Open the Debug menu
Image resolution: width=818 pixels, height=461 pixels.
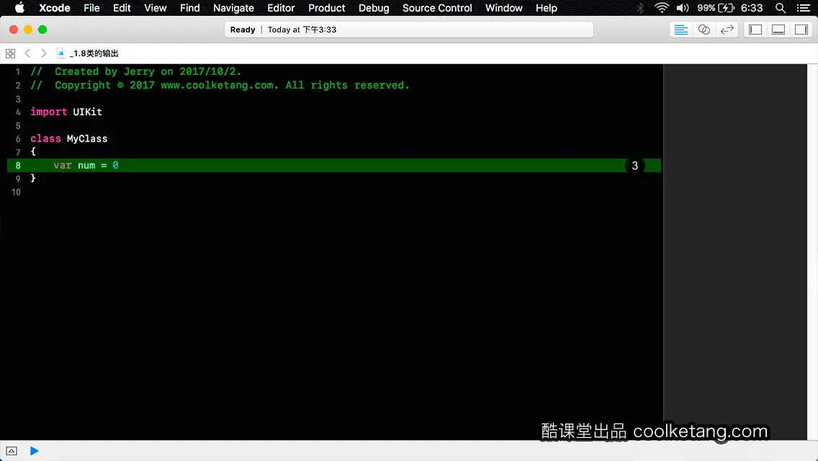[x=374, y=8]
